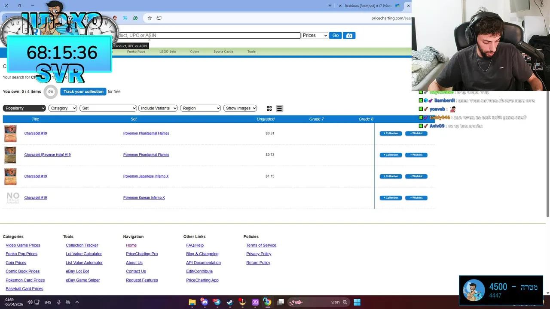The width and height of the screenshot is (550, 309).
Task: Open the Include Variants dropdown
Action: [158, 108]
